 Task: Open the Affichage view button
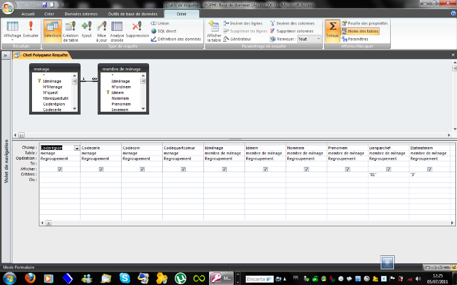pos(12,28)
